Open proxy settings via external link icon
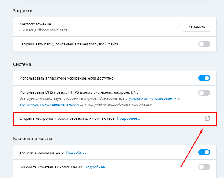The image size is (224, 178). (207, 118)
